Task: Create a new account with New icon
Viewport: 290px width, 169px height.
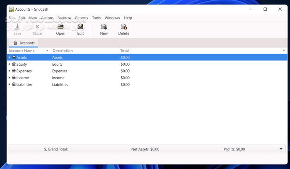Action: pos(104,27)
